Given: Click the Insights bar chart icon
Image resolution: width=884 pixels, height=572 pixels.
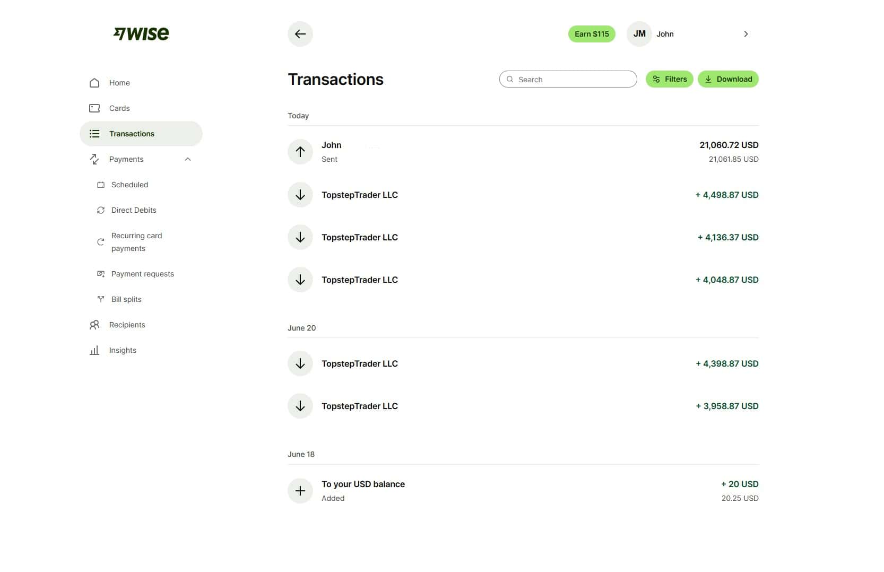Looking at the screenshot, I should point(94,350).
